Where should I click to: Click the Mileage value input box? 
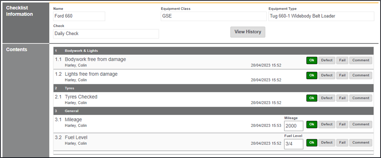pyautogui.click(x=293, y=126)
